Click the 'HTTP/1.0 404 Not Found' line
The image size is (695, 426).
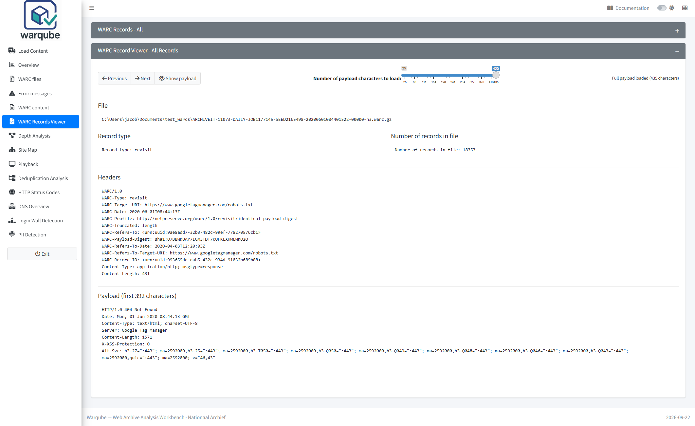[129, 310]
